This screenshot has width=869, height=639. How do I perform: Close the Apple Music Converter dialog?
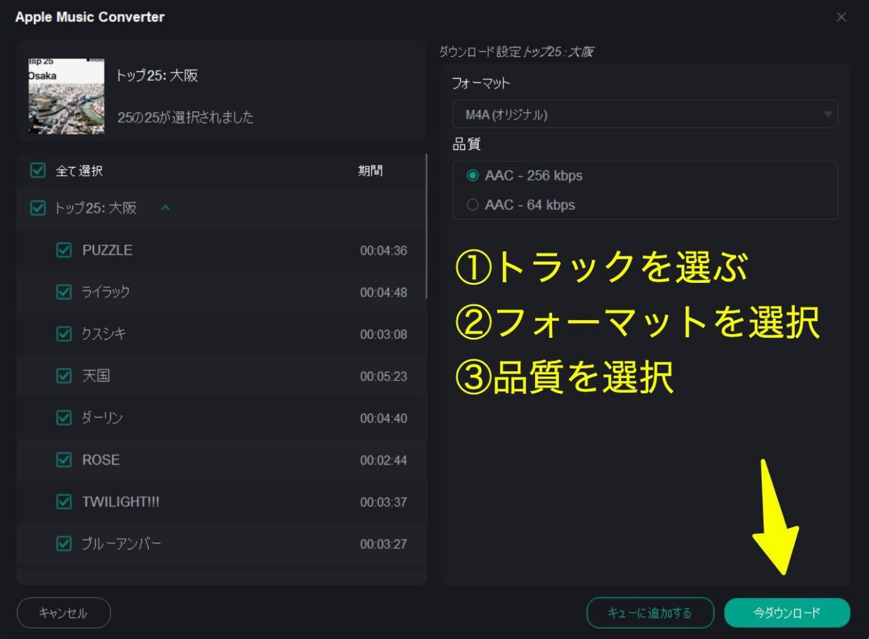[841, 17]
